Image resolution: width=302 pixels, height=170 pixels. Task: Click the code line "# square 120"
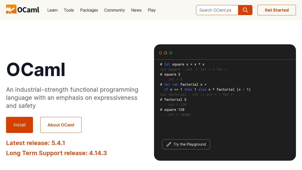tap(172, 110)
